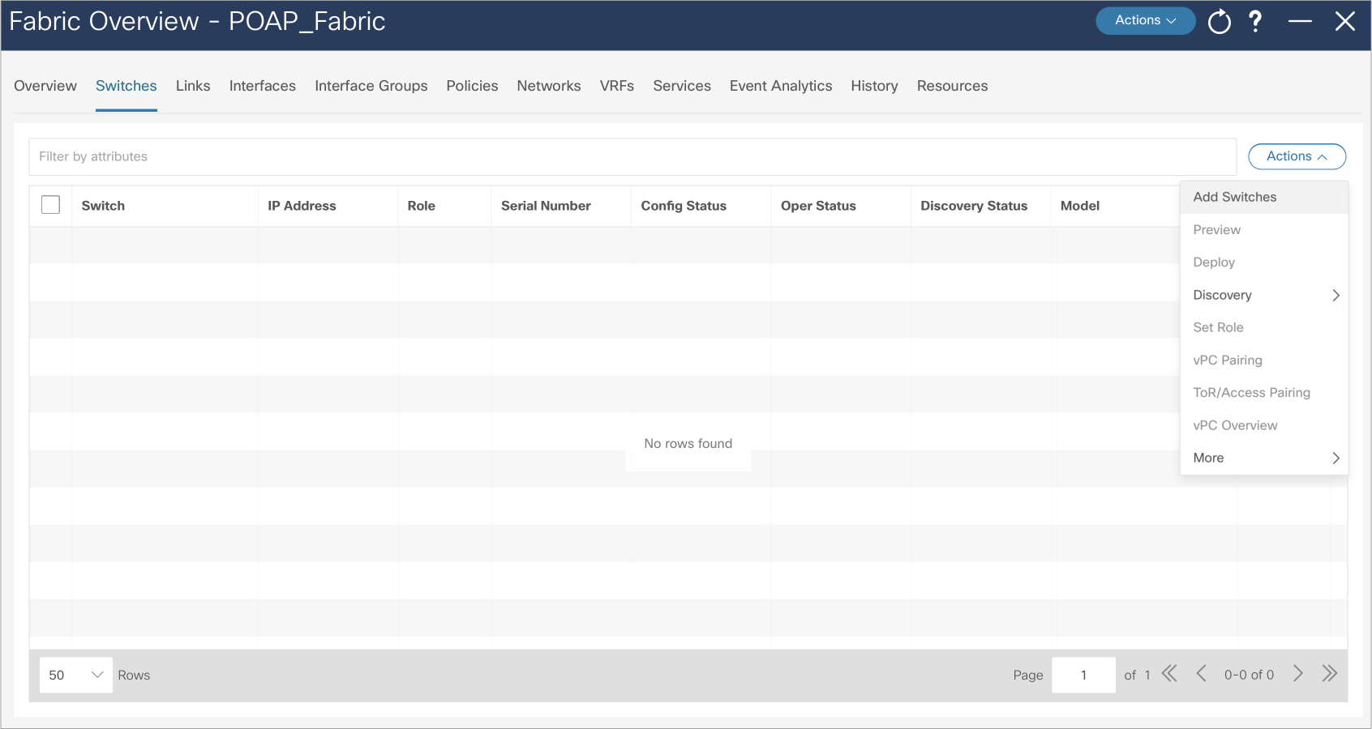
Task: Open the History tab
Action: point(874,86)
